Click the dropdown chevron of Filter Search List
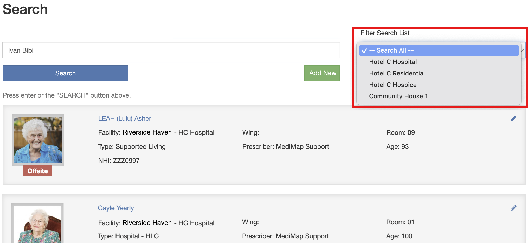Viewport: 528px width, 243px height. pos(522,50)
